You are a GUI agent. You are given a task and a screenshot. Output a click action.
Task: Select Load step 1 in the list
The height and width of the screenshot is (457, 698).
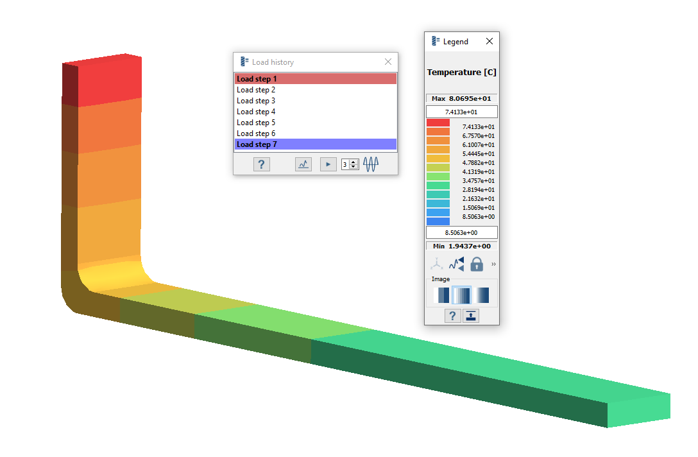click(315, 79)
